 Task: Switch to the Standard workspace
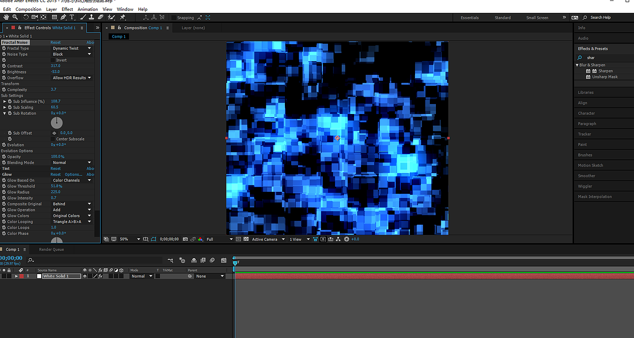503,18
